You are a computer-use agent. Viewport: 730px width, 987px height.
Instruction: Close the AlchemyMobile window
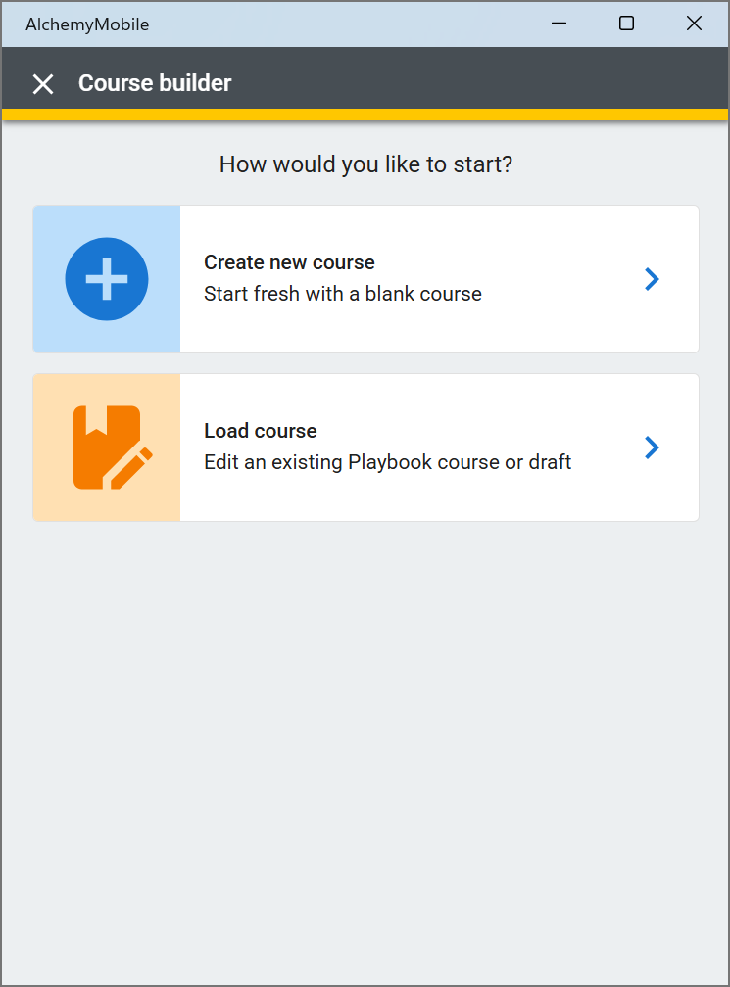pos(694,23)
